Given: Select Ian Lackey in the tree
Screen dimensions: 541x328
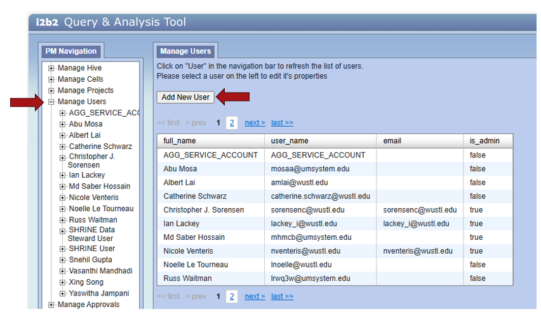Looking at the screenshot, I should 87,175.
